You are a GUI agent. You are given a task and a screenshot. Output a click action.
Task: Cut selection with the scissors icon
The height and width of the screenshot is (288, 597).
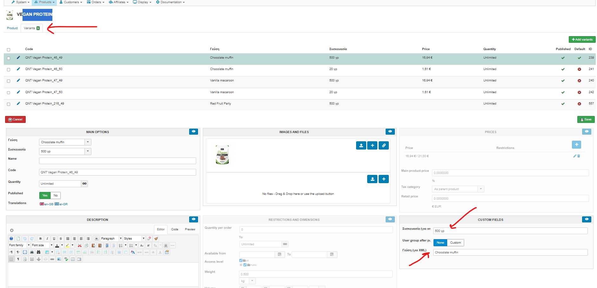point(80,245)
